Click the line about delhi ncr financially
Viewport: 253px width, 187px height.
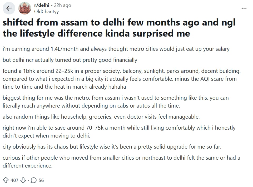(70, 60)
